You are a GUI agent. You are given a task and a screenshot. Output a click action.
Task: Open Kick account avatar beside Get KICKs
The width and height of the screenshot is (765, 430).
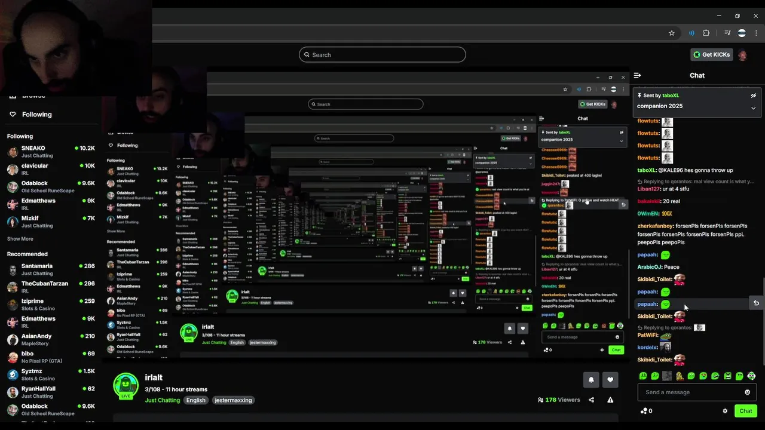tap(742, 55)
